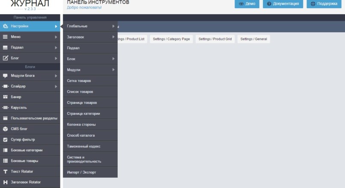Click the Супер фильтр checkmark icon
Screen dimensions: 345x188
point(5,140)
